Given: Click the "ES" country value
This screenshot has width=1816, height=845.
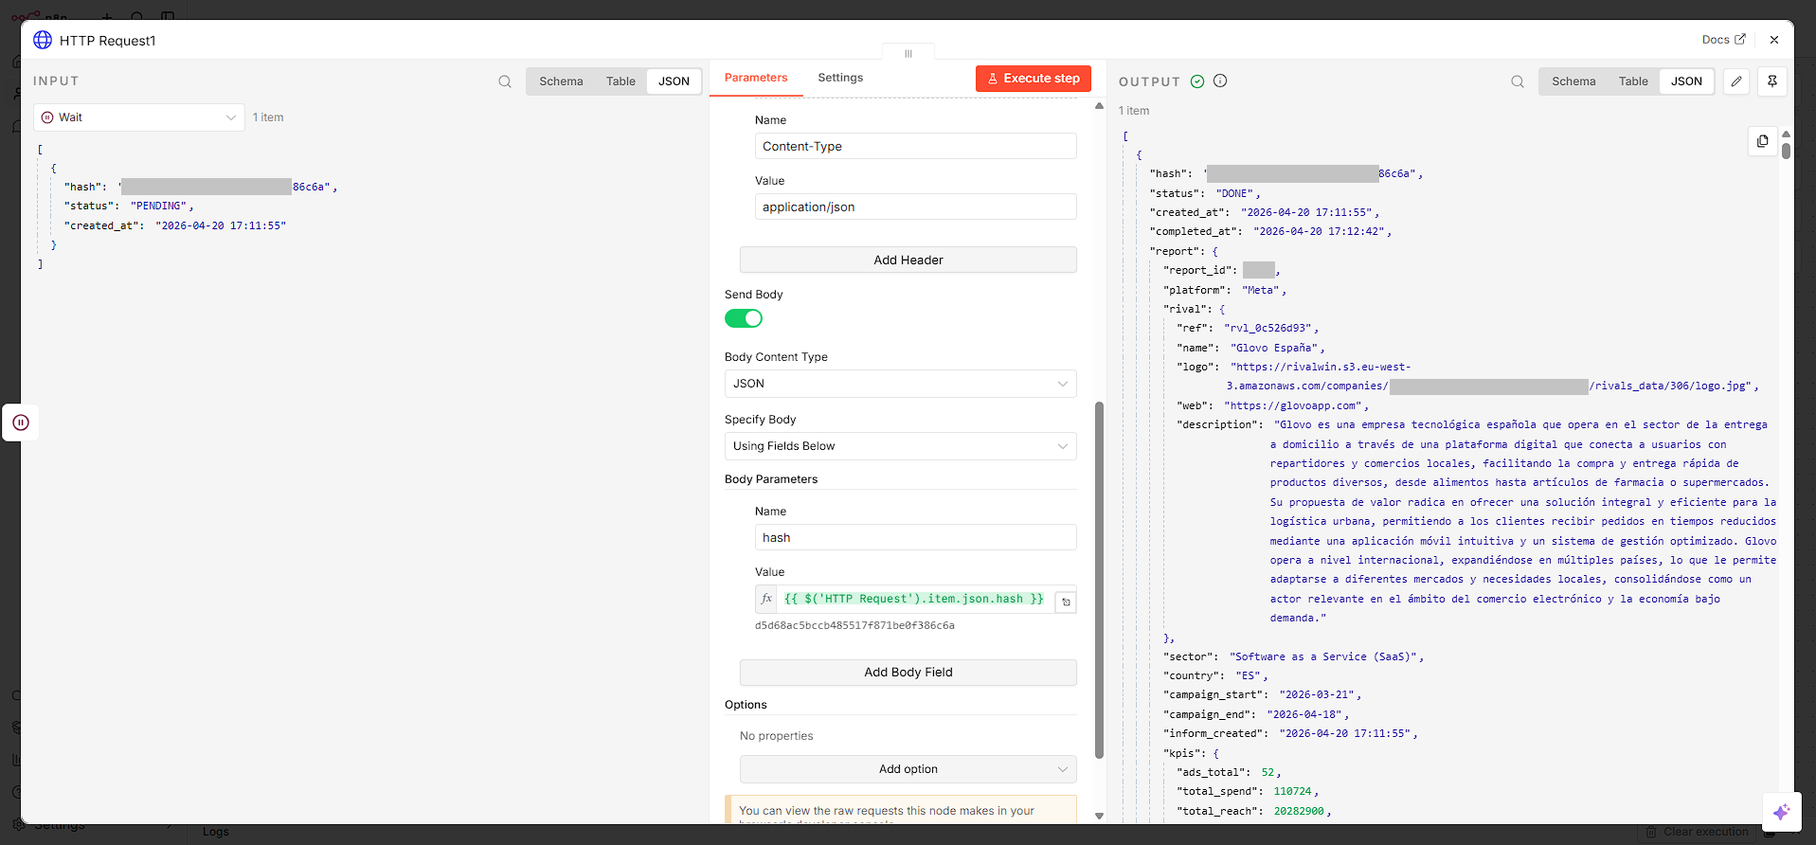Looking at the screenshot, I should [x=1249, y=676].
